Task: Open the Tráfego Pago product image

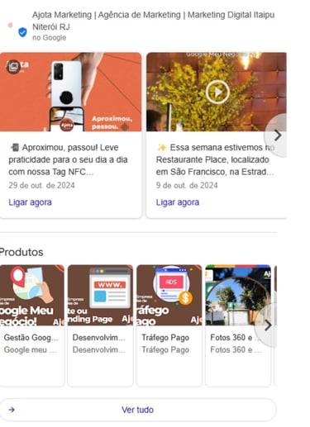Action: tap(169, 295)
